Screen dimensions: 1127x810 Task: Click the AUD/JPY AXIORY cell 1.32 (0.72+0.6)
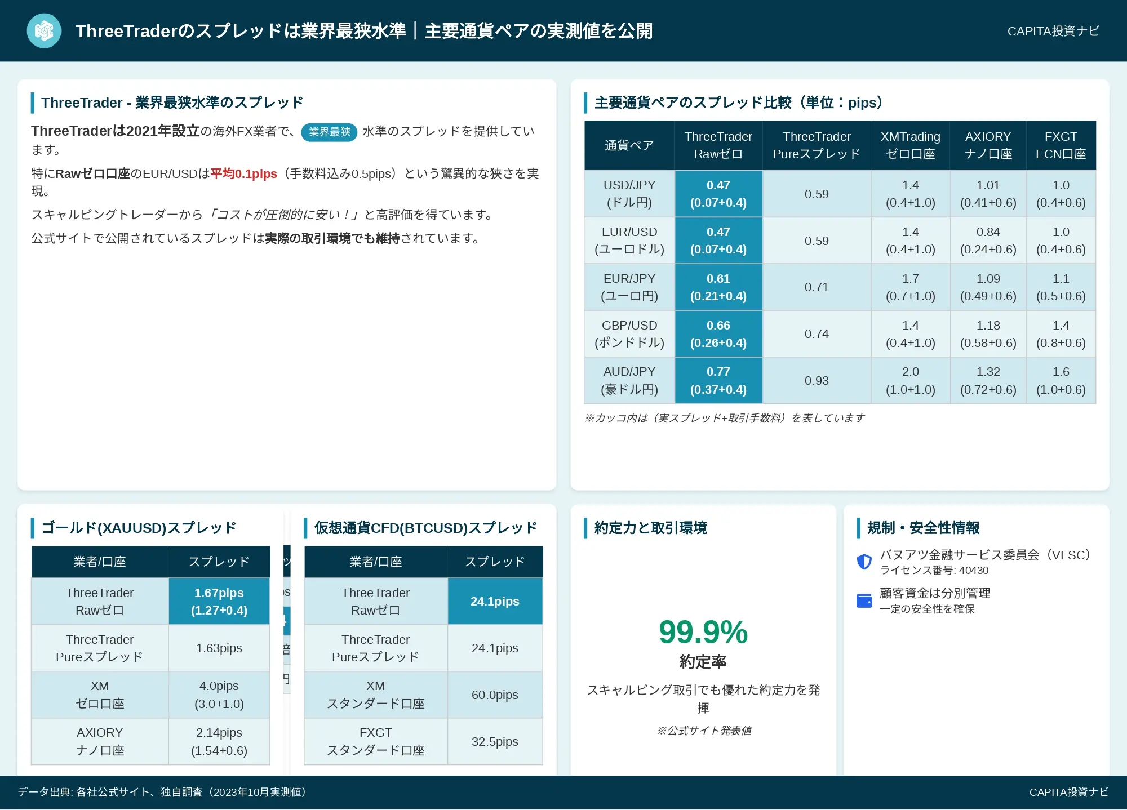(x=988, y=381)
